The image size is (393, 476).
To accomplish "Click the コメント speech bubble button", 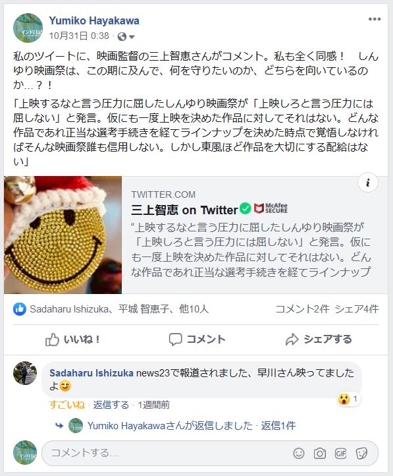I will (197, 340).
